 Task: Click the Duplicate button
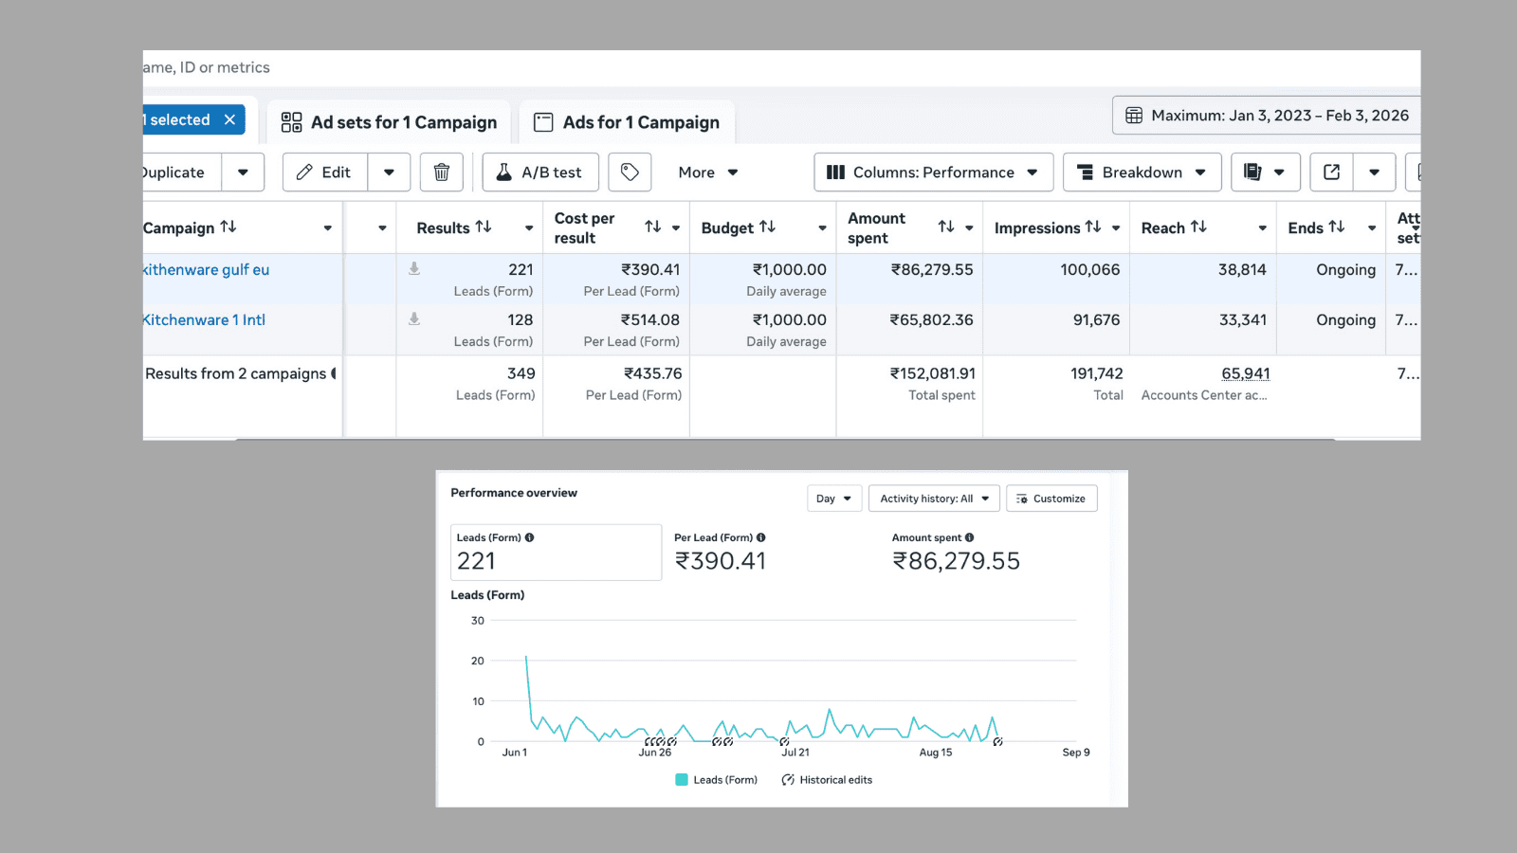pos(182,172)
